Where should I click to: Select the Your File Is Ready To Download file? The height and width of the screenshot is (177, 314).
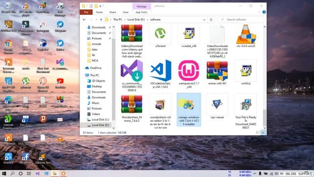click(x=246, y=112)
